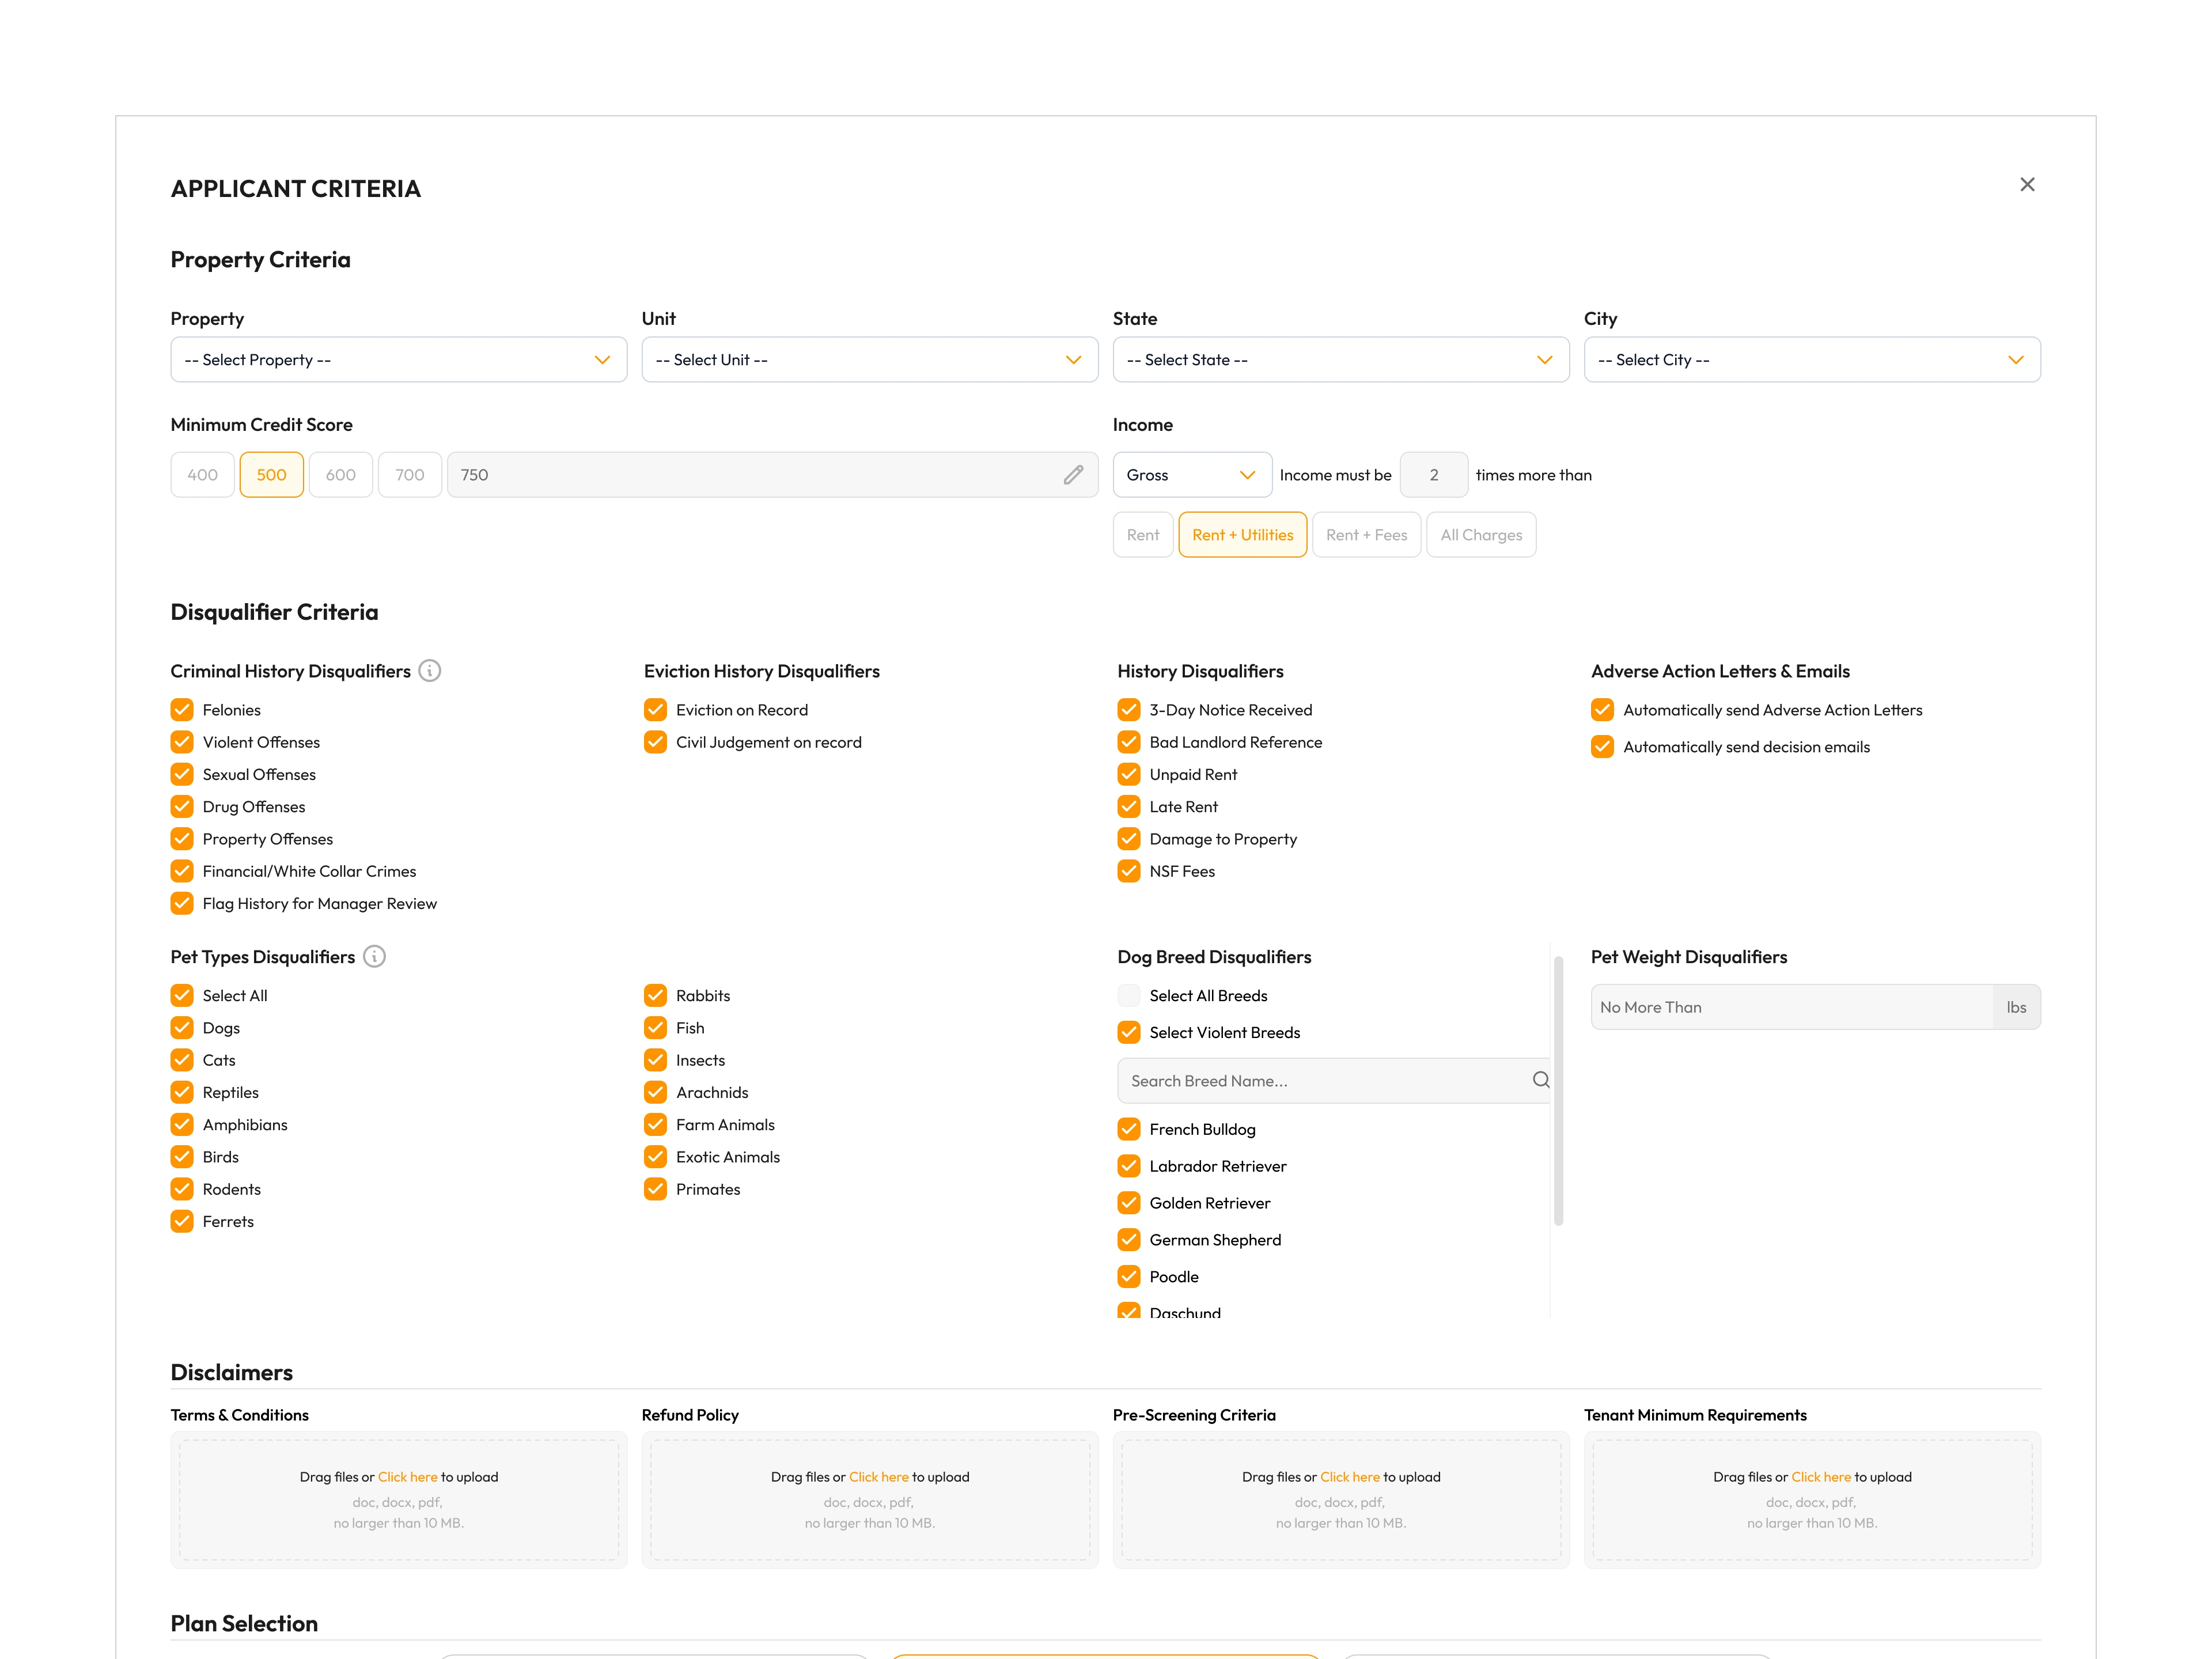
Task: Toggle Select All pet types checkbox
Action: point(182,996)
